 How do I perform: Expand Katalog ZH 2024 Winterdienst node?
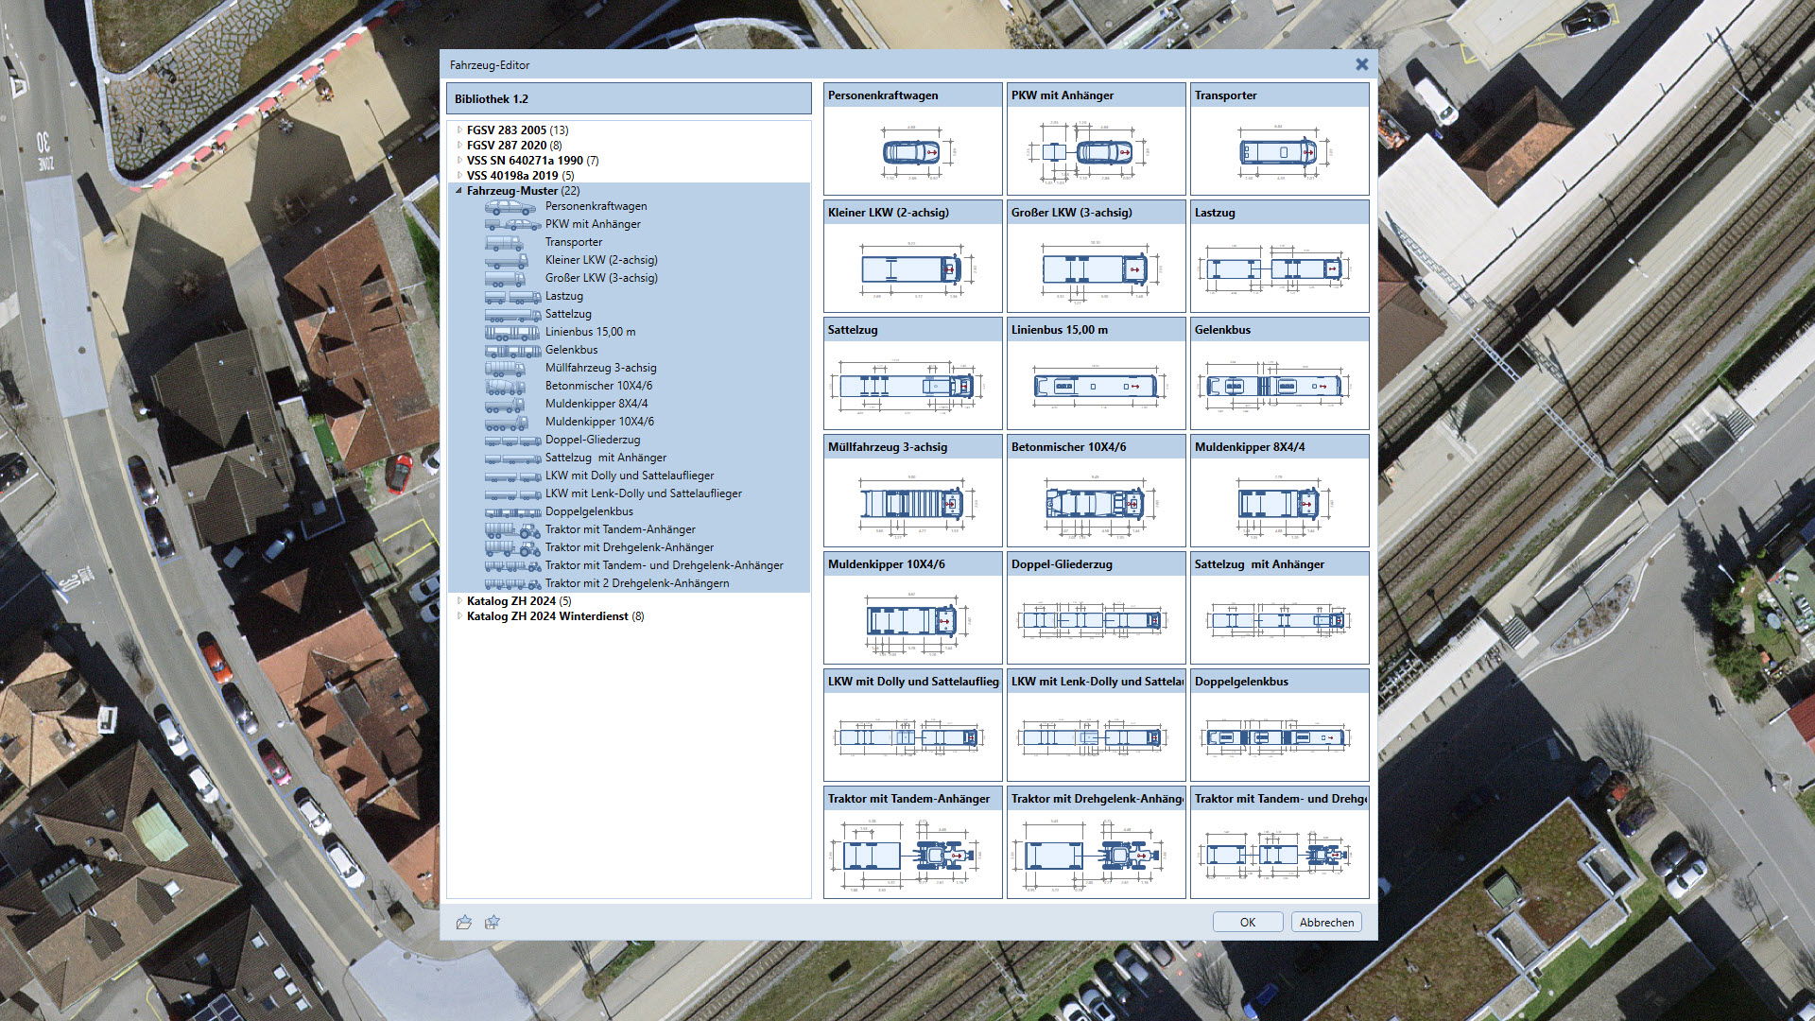tap(459, 616)
